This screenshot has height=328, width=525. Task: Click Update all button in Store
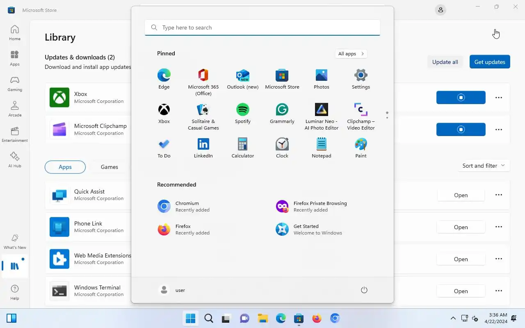445,62
